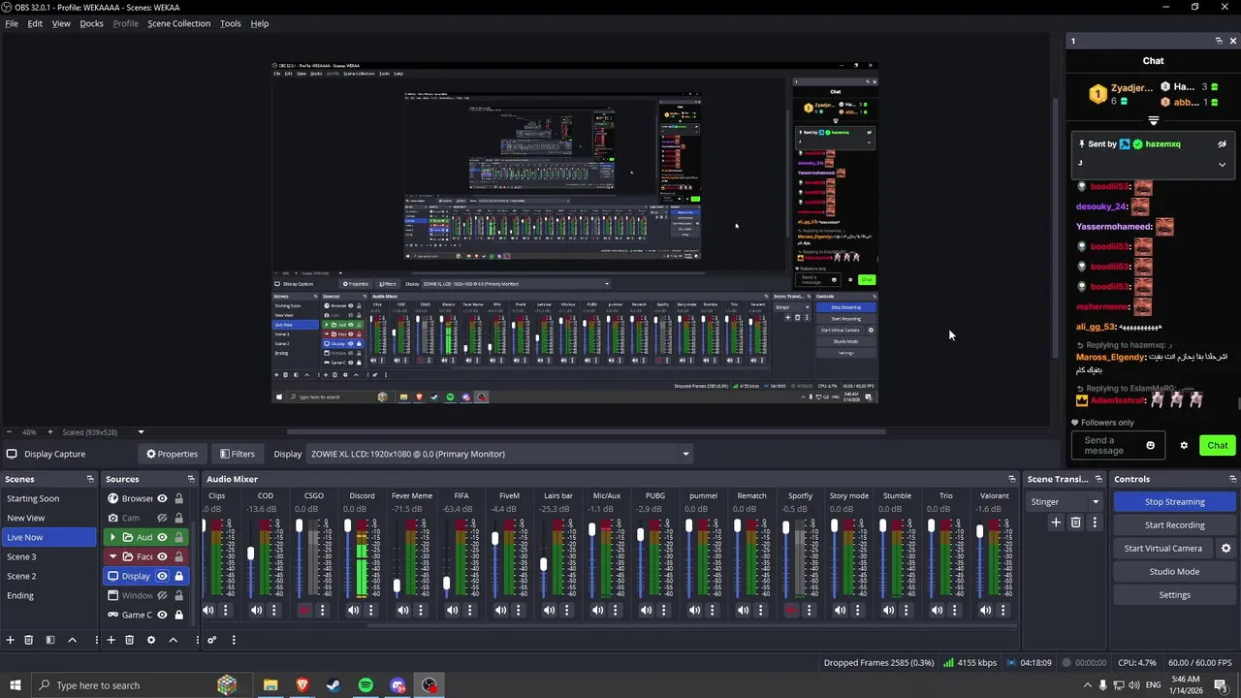This screenshot has width=1241, height=698.
Task: Toggle visibility of Game Capture source
Action: click(162, 615)
